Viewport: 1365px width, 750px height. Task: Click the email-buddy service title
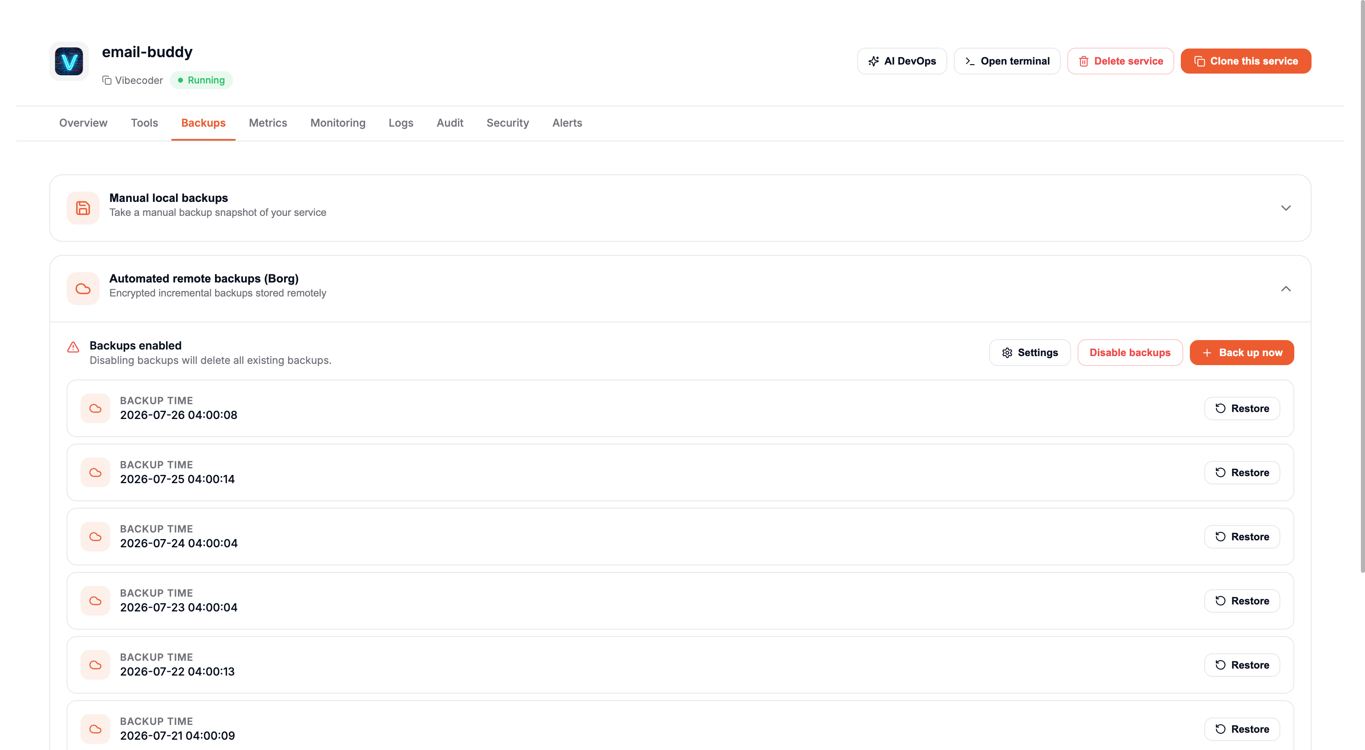(147, 52)
